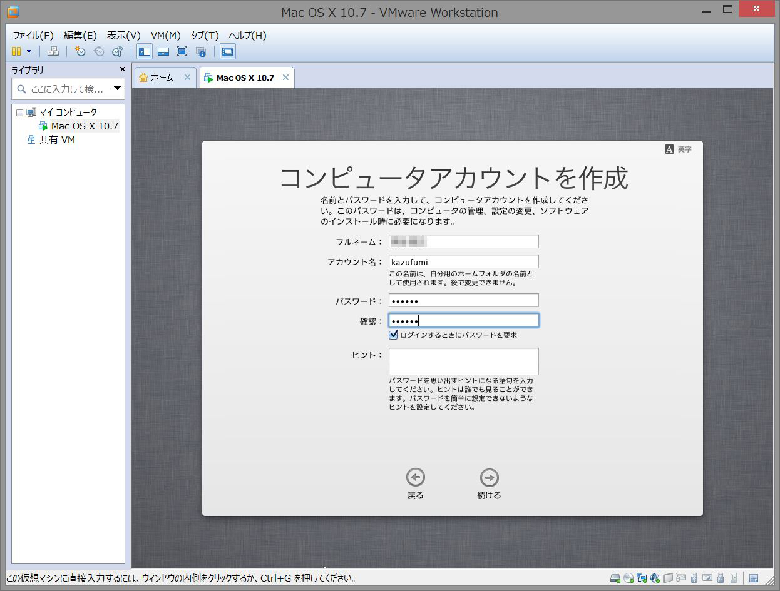Switch to full screen mode

182,51
